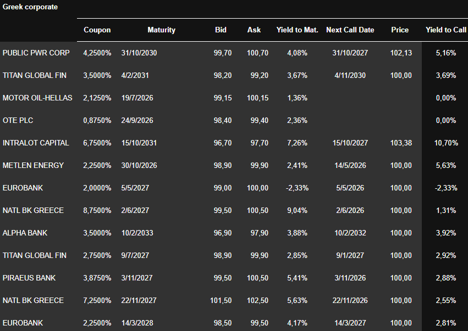Select the OTE PLC row name
Viewport: 468px width, 331px height.
coord(18,120)
